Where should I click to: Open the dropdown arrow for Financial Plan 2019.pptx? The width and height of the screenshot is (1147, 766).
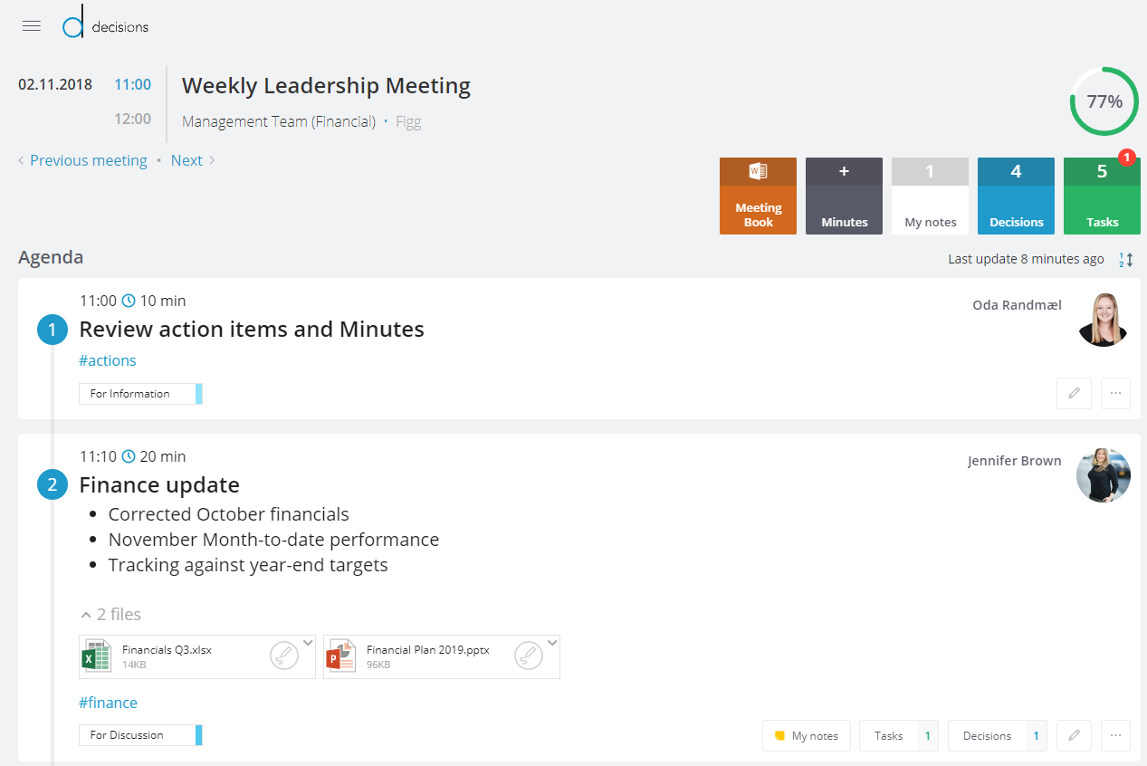click(552, 643)
